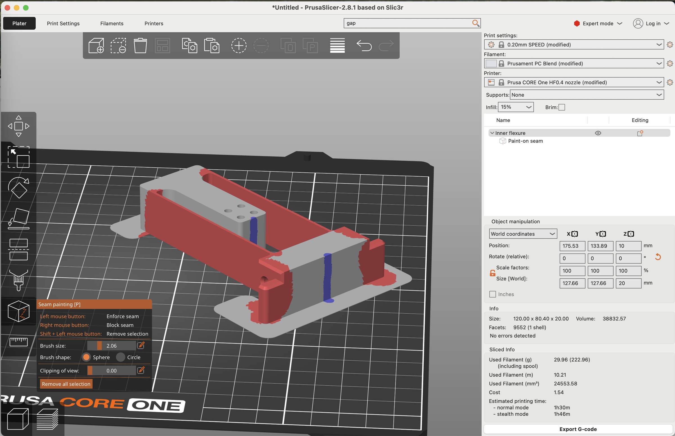The width and height of the screenshot is (675, 436).
Task: Select the Move tool
Action: pyautogui.click(x=19, y=126)
